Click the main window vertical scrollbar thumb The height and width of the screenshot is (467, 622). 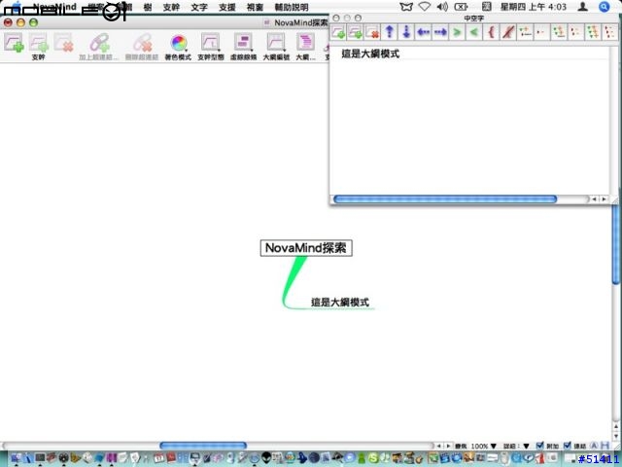click(615, 244)
